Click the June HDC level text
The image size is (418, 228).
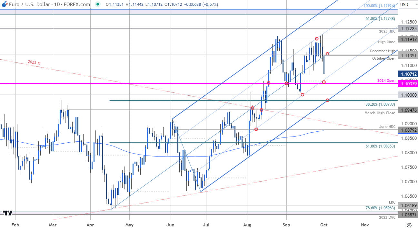click(x=387, y=127)
